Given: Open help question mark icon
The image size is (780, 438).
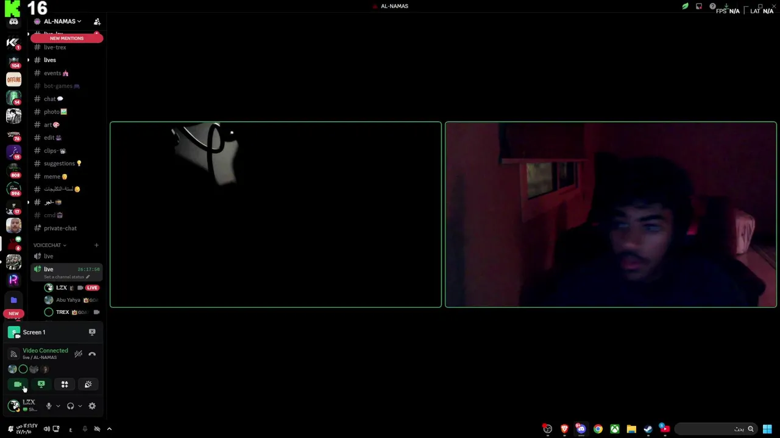Looking at the screenshot, I should tap(712, 6).
